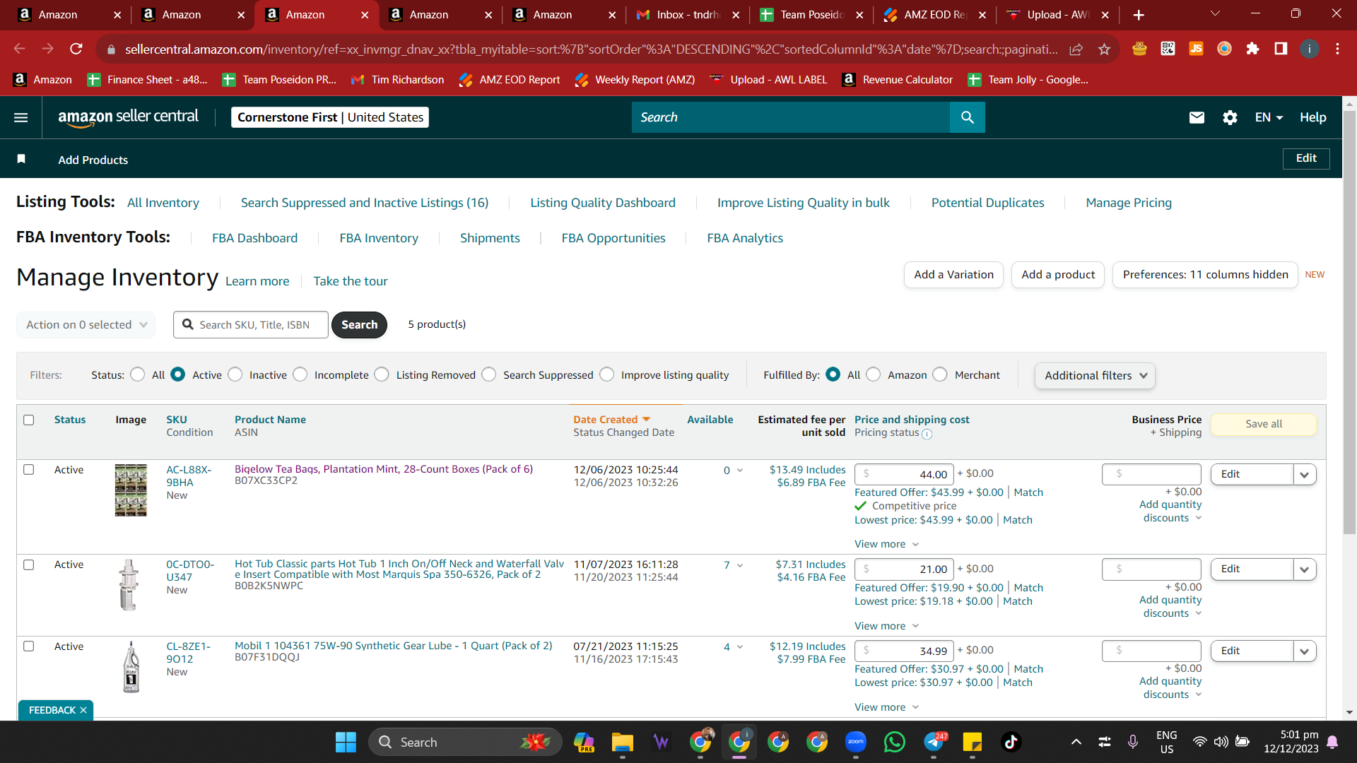The image size is (1357, 763).
Task: Open WhatsApp from taskbar
Action: pyautogui.click(x=895, y=742)
